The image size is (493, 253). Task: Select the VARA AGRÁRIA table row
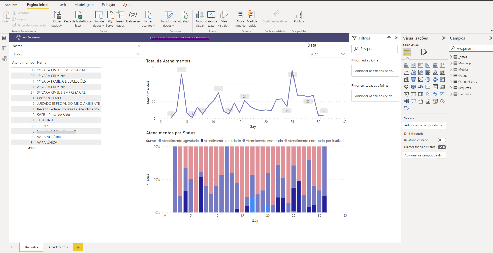coord(56,137)
